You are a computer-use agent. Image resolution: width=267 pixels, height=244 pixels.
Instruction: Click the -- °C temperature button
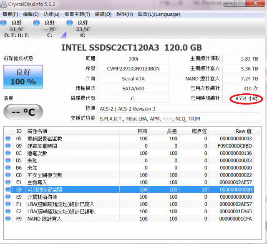[23, 112]
